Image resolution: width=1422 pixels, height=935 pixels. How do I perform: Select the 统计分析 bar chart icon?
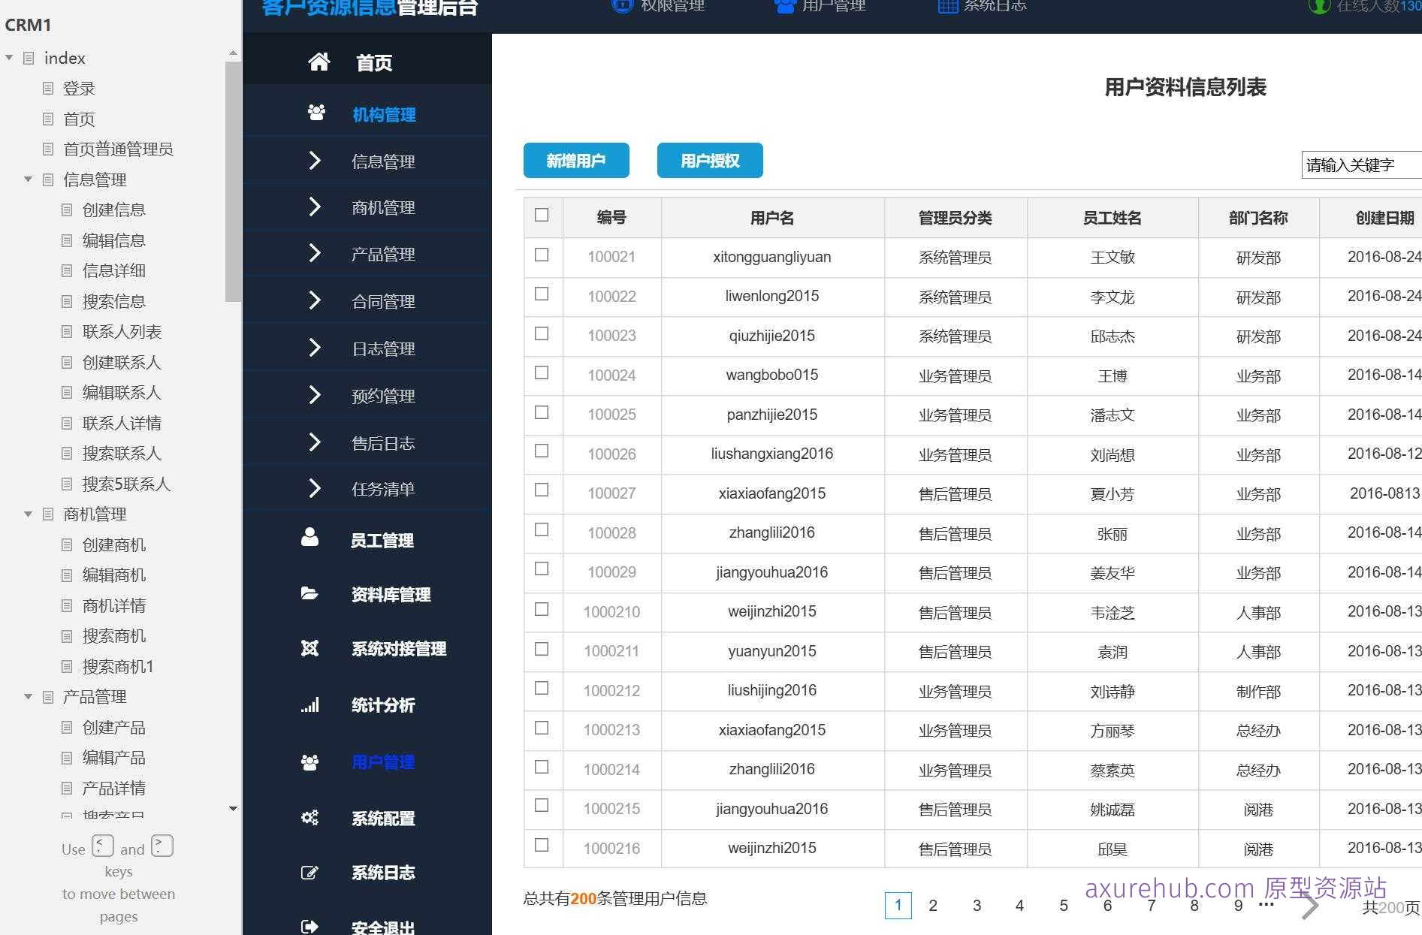309,704
